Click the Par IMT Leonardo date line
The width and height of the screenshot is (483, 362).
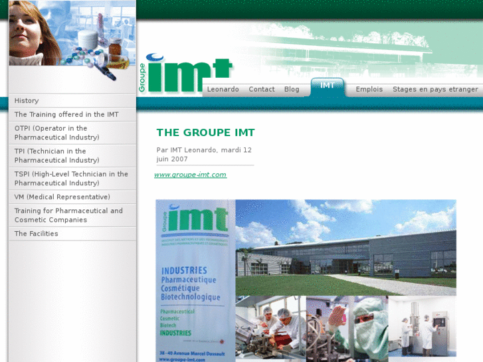[x=204, y=154]
